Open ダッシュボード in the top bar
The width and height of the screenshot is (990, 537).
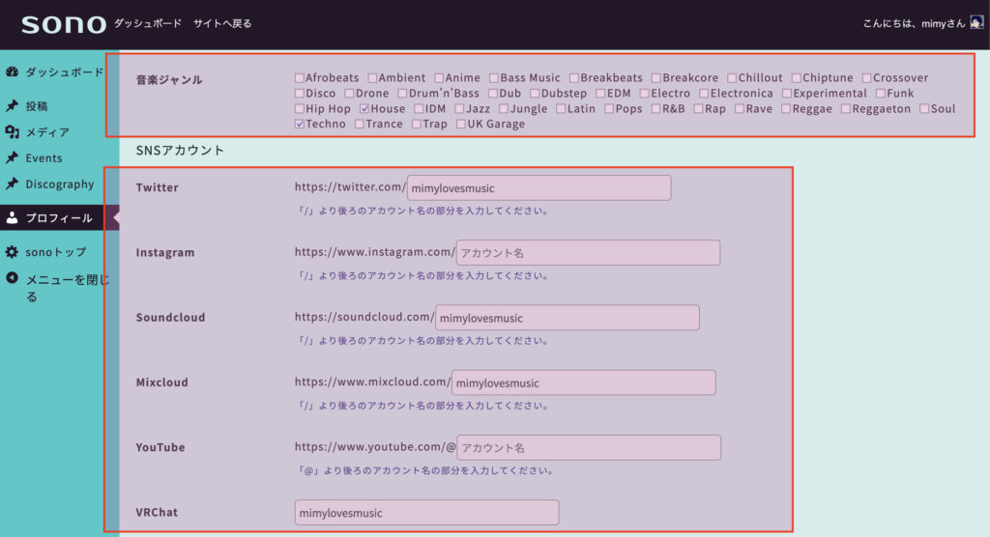[x=147, y=23]
